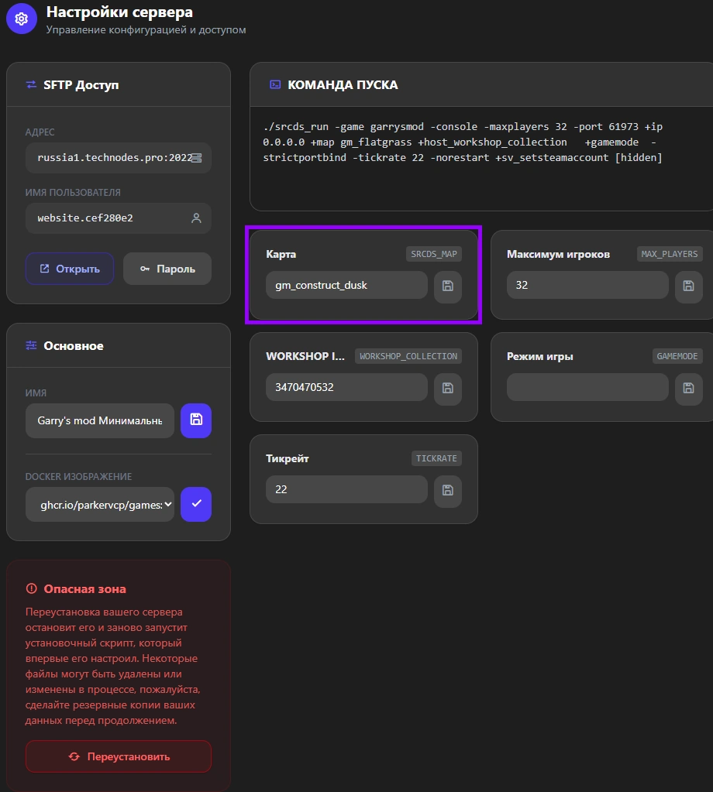Click the Настройки сервера heading
The width and height of the screenshot is (713, 792).
(119, 12)
